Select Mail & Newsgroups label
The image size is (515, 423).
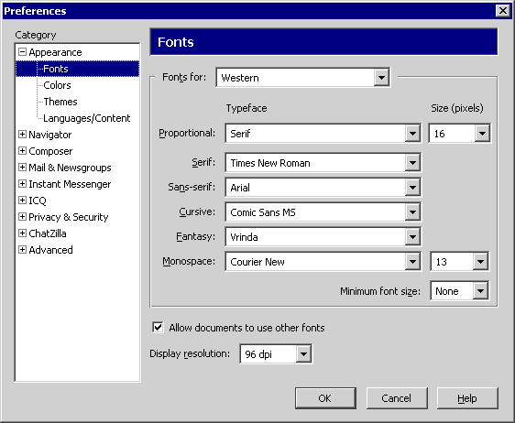point(70,168)
